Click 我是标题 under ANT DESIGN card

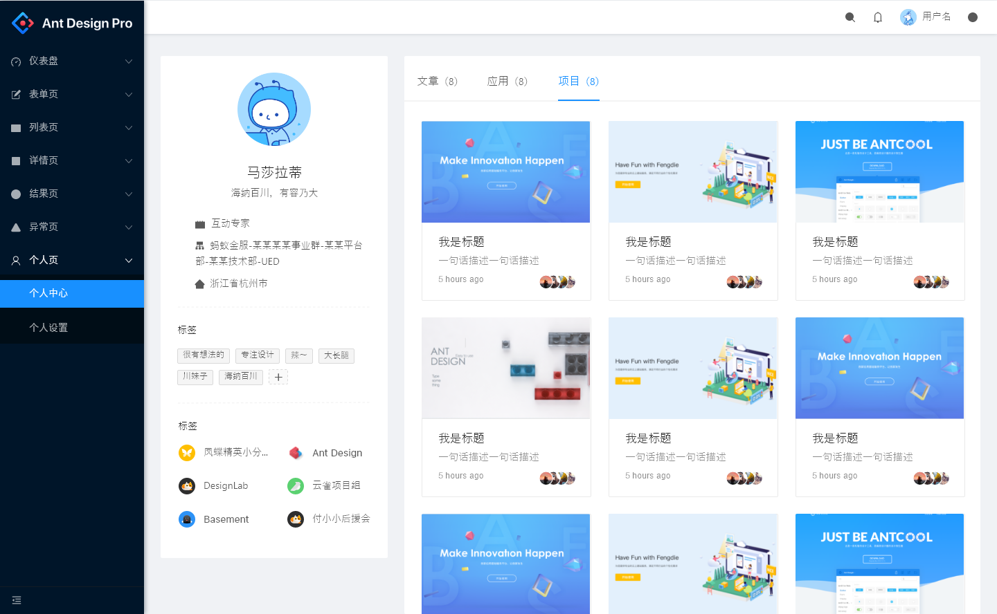(x=461, y=438)
